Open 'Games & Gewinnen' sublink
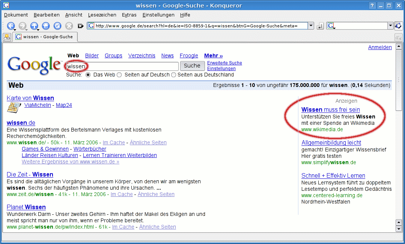Viewport: 405px width, 244px height. [45, 149]
